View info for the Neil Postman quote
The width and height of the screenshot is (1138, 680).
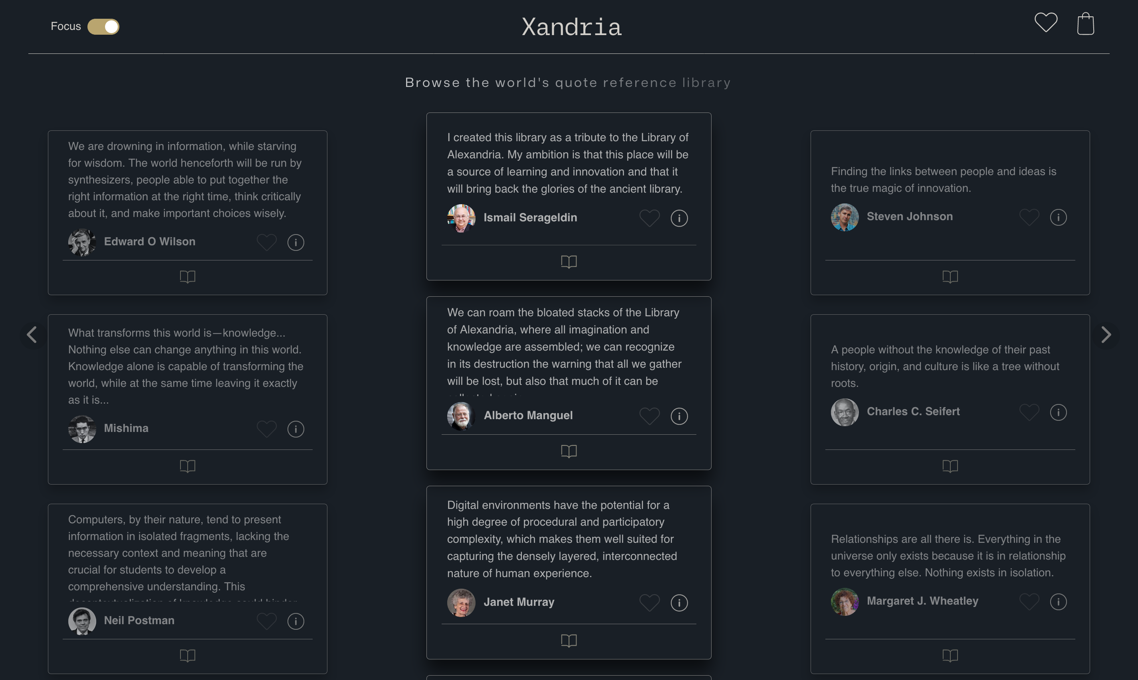(296, 621)
